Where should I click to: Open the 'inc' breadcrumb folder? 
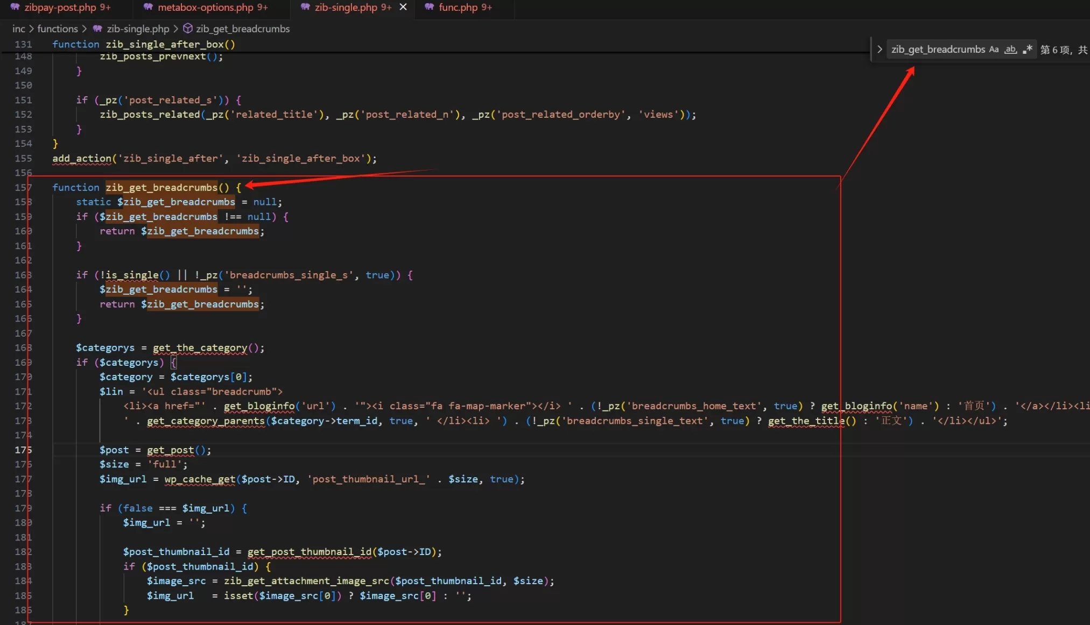[19, 29]
